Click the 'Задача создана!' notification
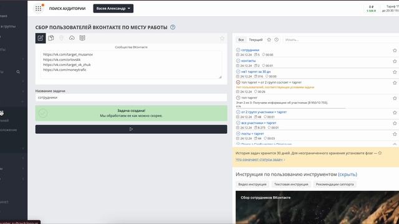The image size is (399, 224). (132, 113)
